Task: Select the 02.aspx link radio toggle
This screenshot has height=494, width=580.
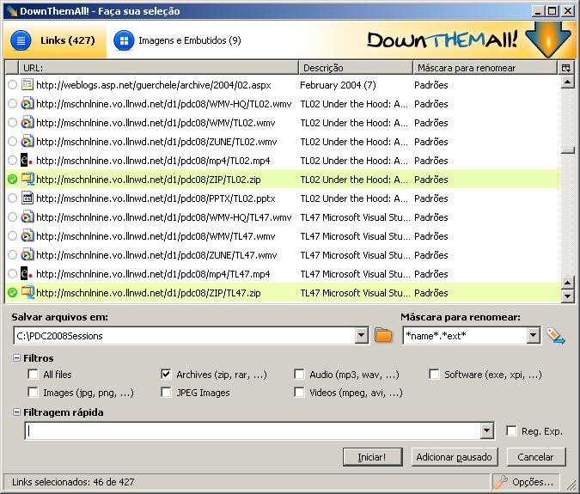Action: tap(12, 85)
